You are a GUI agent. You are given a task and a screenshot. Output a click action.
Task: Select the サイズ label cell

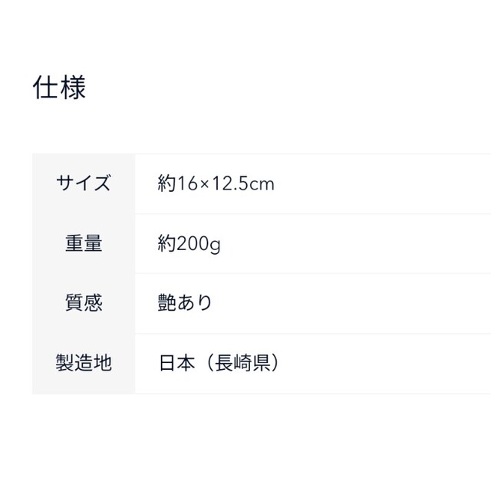tap(84, 183)
